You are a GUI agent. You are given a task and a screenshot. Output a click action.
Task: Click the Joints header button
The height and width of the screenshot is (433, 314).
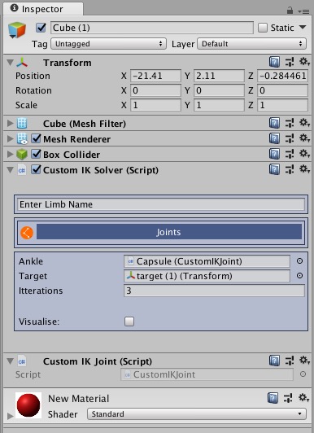click(169, 232)
